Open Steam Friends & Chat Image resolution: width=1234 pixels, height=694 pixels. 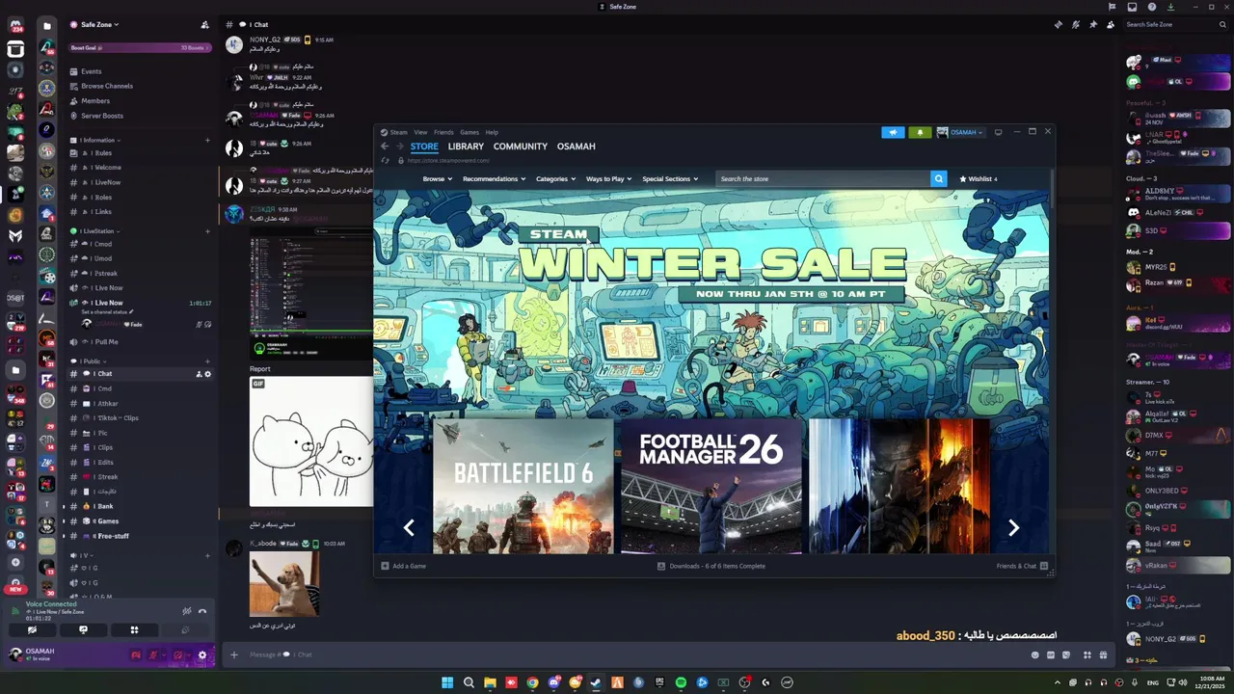point(1022,566)
